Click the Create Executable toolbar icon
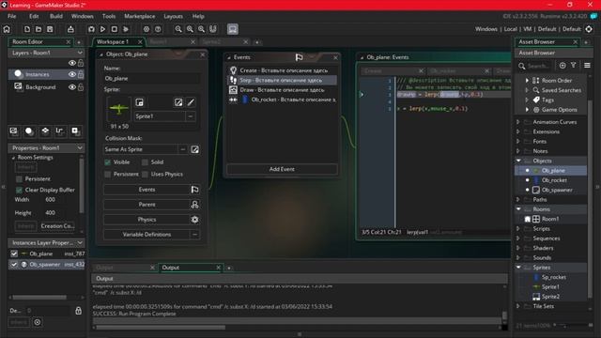The height and width of the screenshot is (338, 601). tap(70, 29)
